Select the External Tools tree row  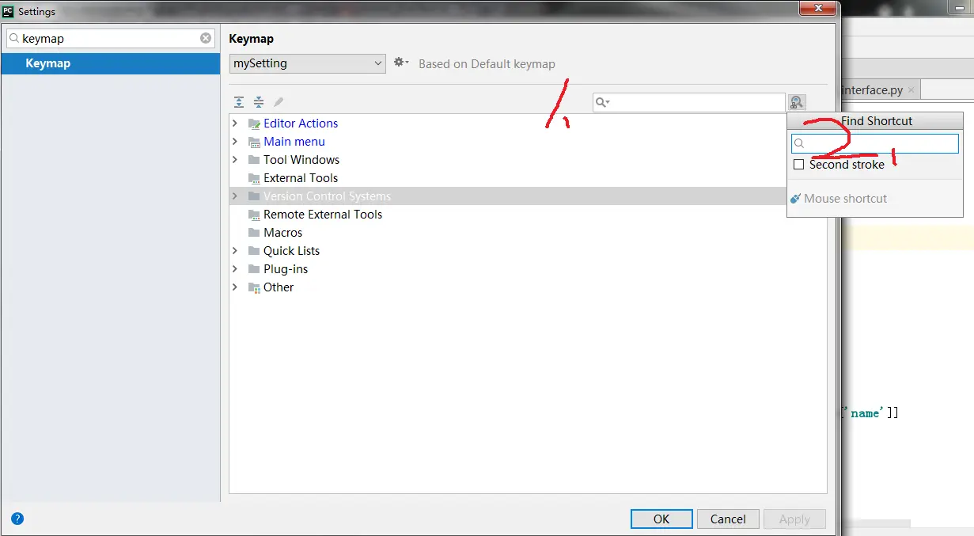coord(529,178)
